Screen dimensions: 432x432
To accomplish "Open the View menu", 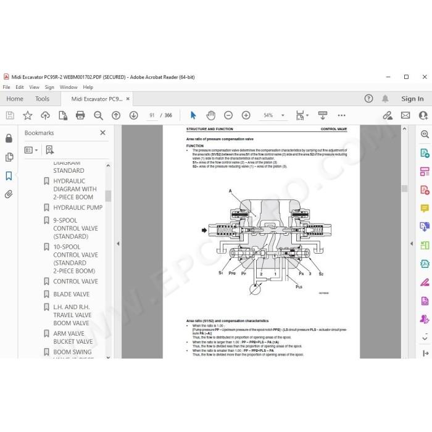I will click(34, 87).
